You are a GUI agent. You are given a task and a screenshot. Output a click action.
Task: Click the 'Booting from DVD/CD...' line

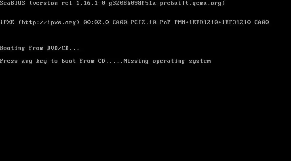pos(40,48)
